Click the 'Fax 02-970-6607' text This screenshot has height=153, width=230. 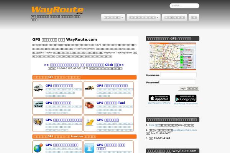161,133
